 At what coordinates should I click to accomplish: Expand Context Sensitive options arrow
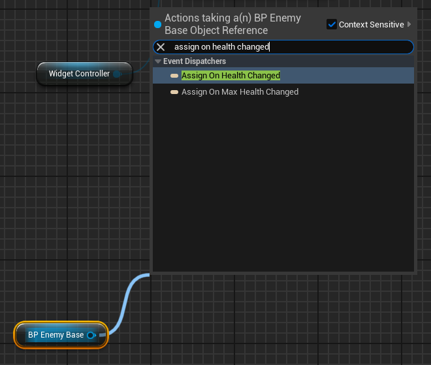point(409,24)
